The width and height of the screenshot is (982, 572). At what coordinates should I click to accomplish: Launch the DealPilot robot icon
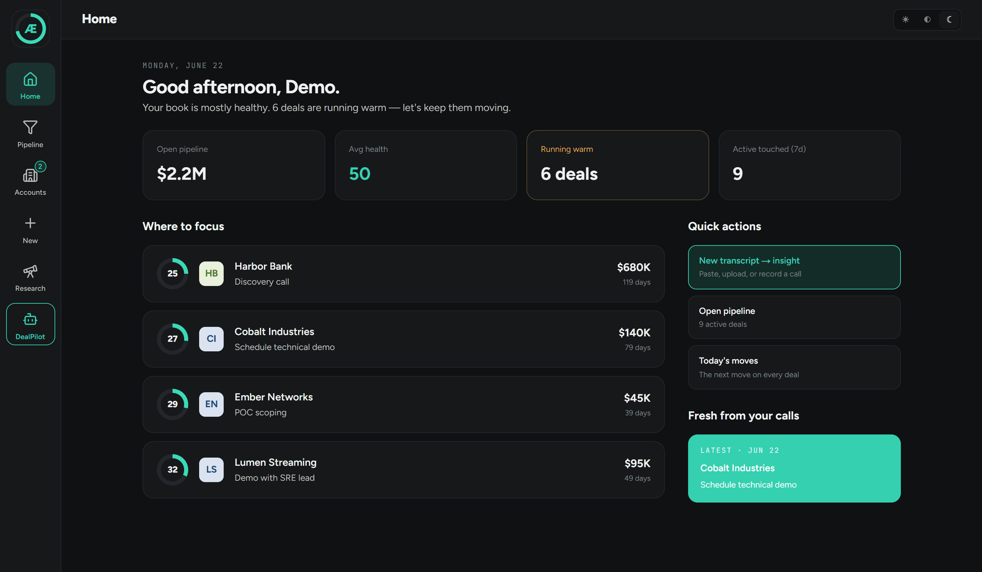click(30, 319)
